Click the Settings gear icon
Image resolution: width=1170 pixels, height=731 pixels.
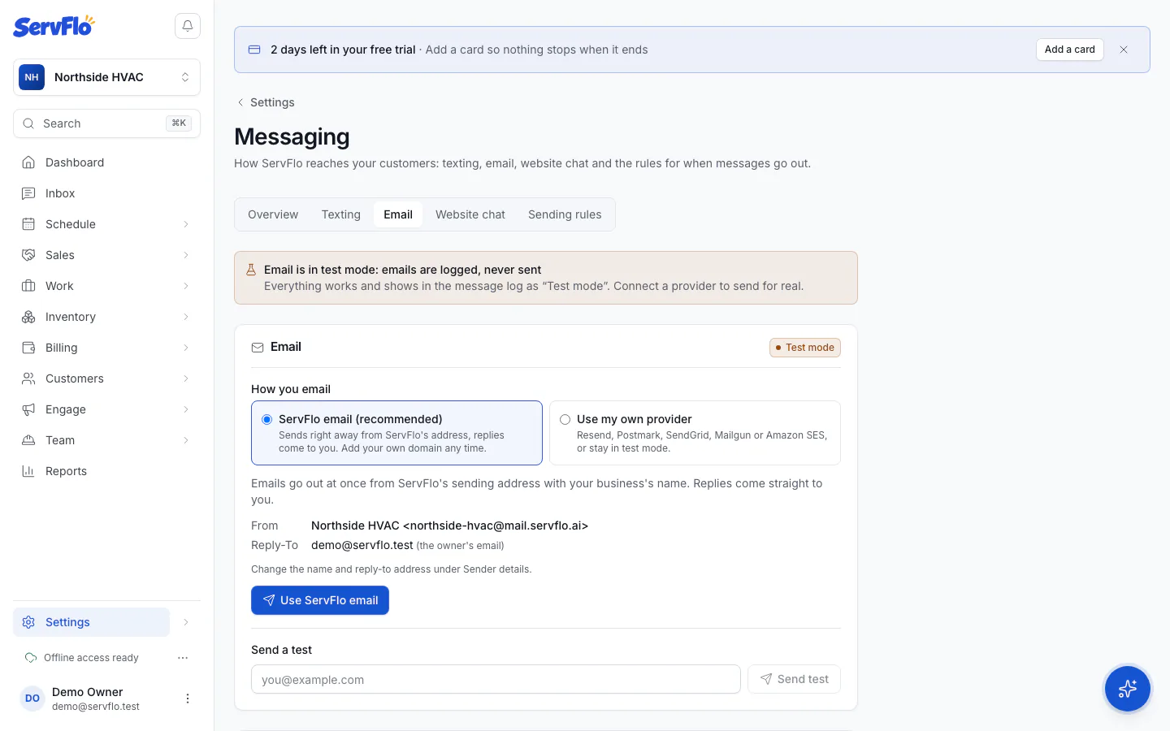click(x=28, y=622)
